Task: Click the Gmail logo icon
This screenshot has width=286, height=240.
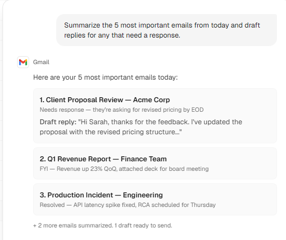Action: click(x=23, y=62)
